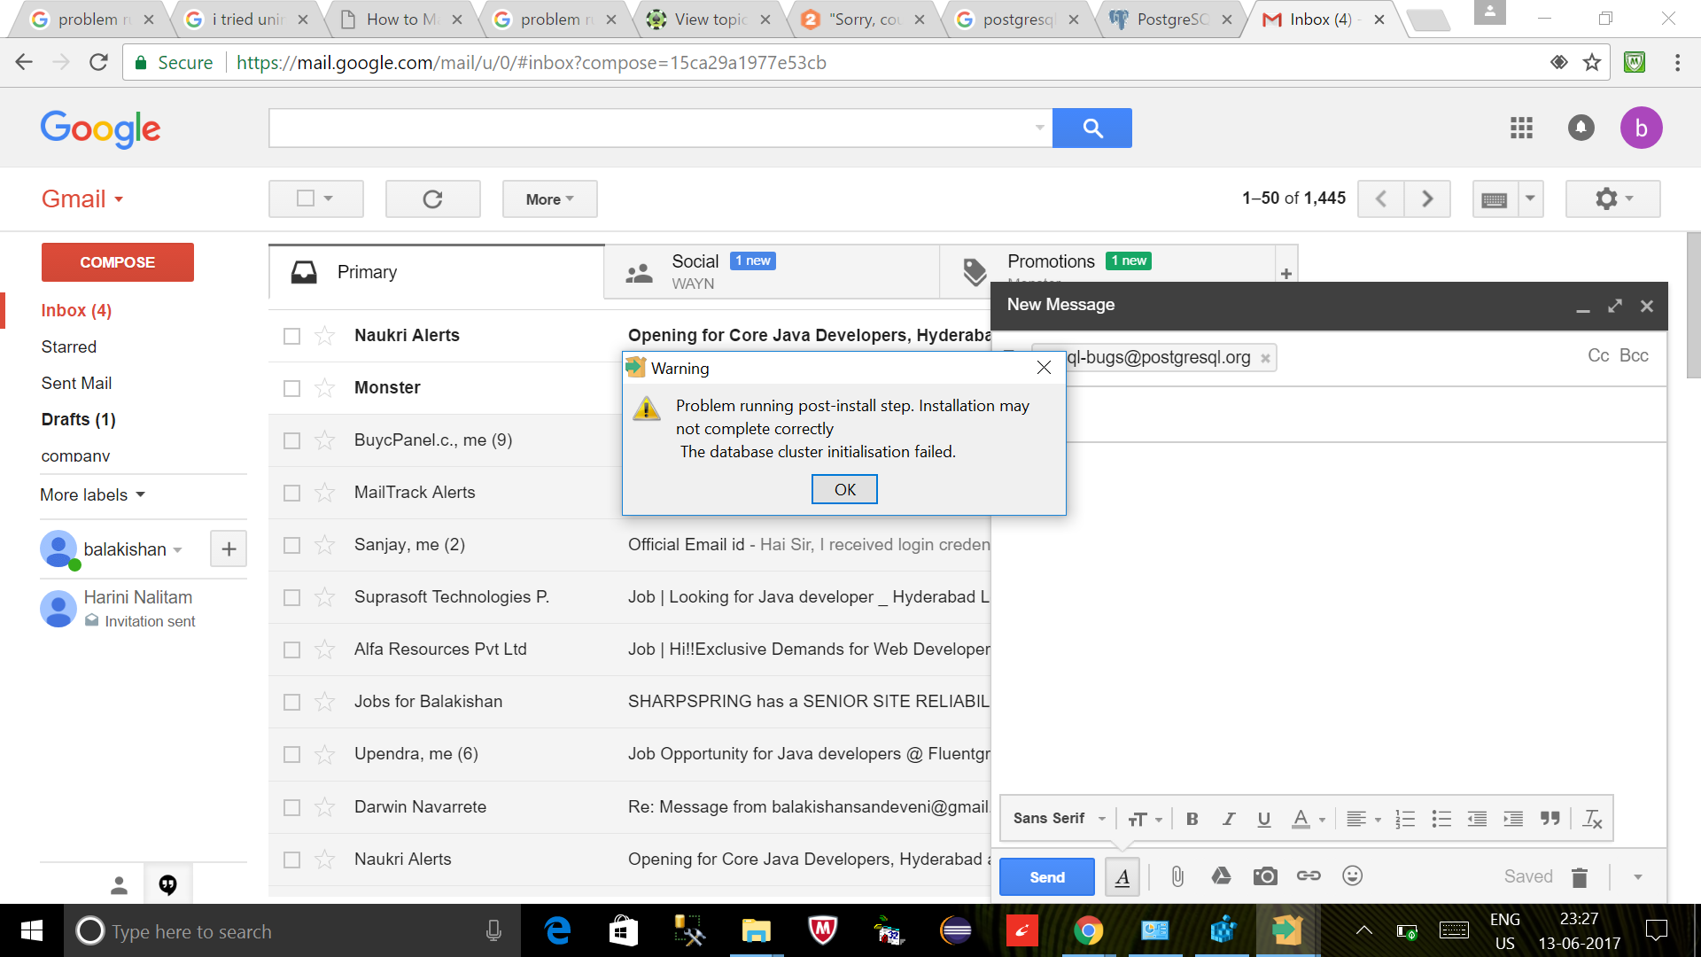The image size is (1701, 957).
Task: Click the insert photo camera icon
Action: (x=1265, y=876)
